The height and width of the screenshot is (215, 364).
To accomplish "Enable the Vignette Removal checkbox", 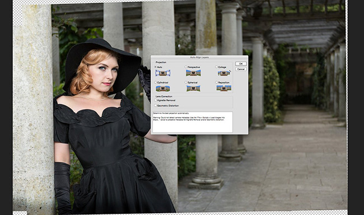I will click(156, 100).
